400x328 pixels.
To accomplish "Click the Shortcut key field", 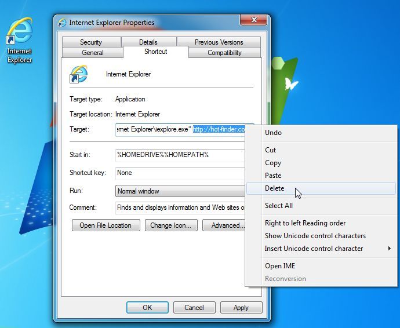I will 180,173.
